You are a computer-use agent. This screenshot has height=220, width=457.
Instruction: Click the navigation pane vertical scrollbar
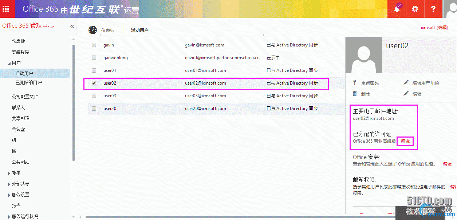coord(74,102)
